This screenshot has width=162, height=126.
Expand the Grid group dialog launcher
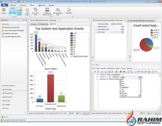tap(72, 17)
